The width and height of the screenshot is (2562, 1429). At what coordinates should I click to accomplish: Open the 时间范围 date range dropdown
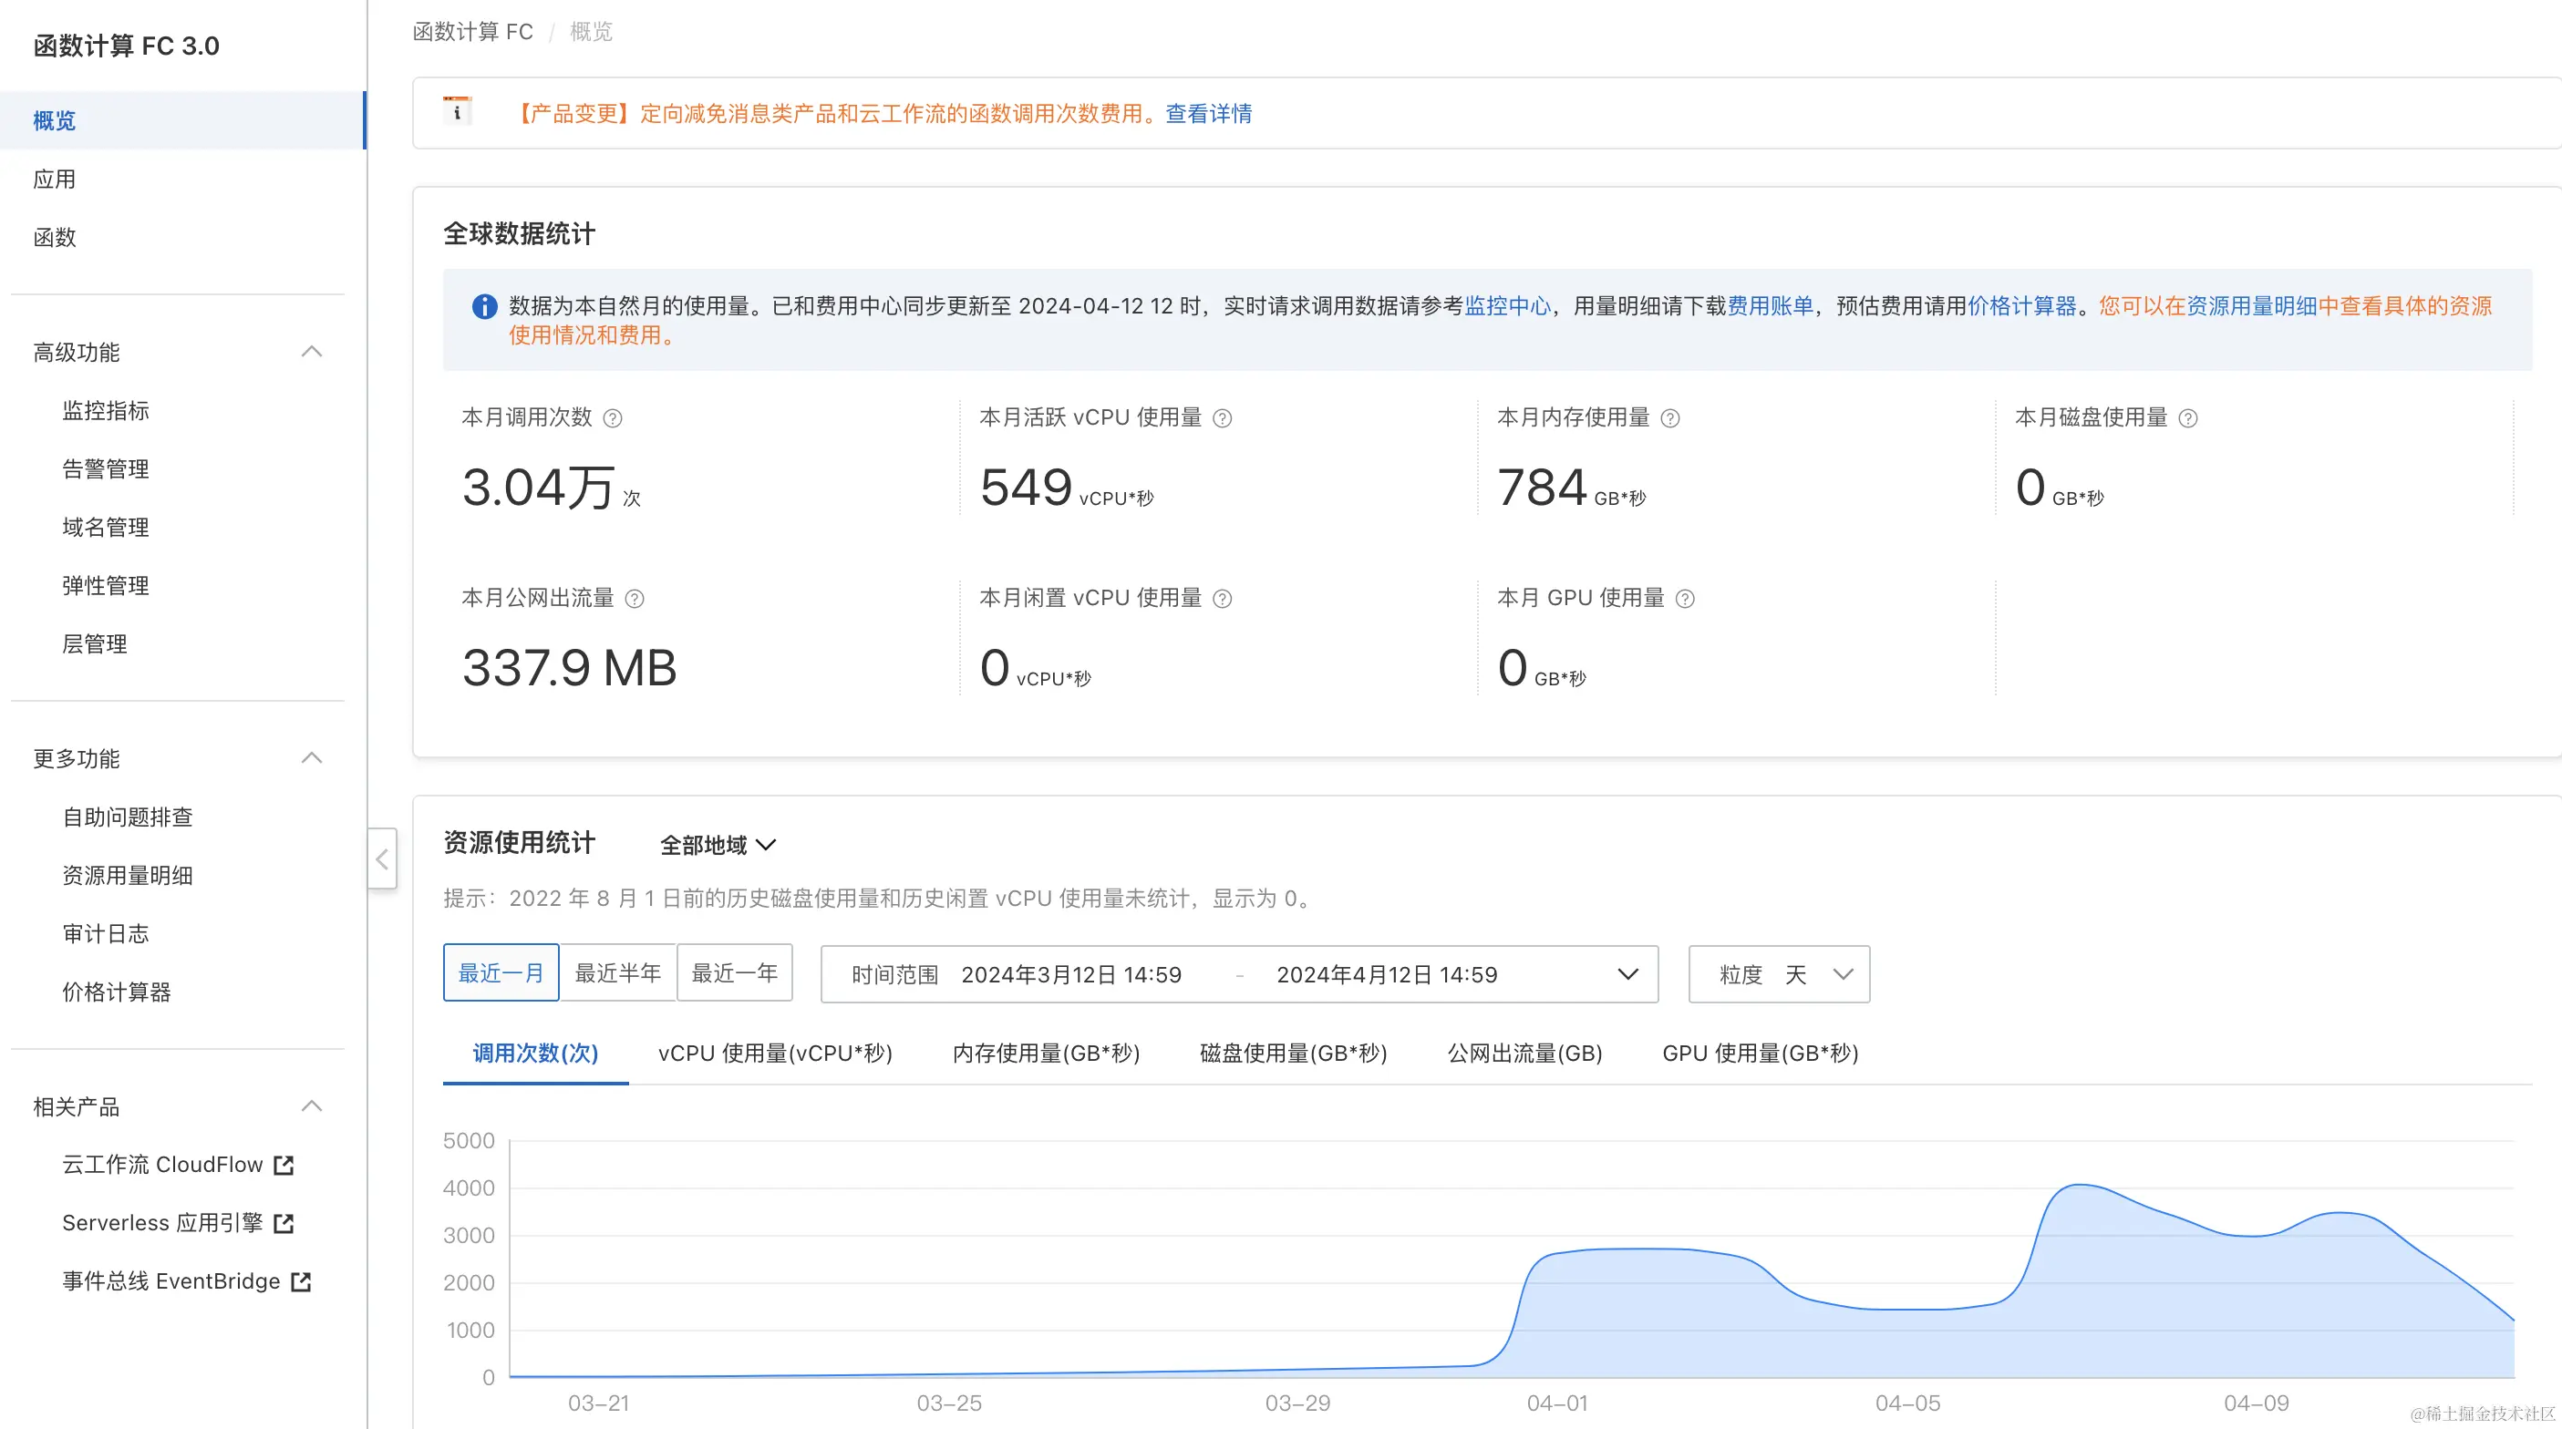(1239, 974)
